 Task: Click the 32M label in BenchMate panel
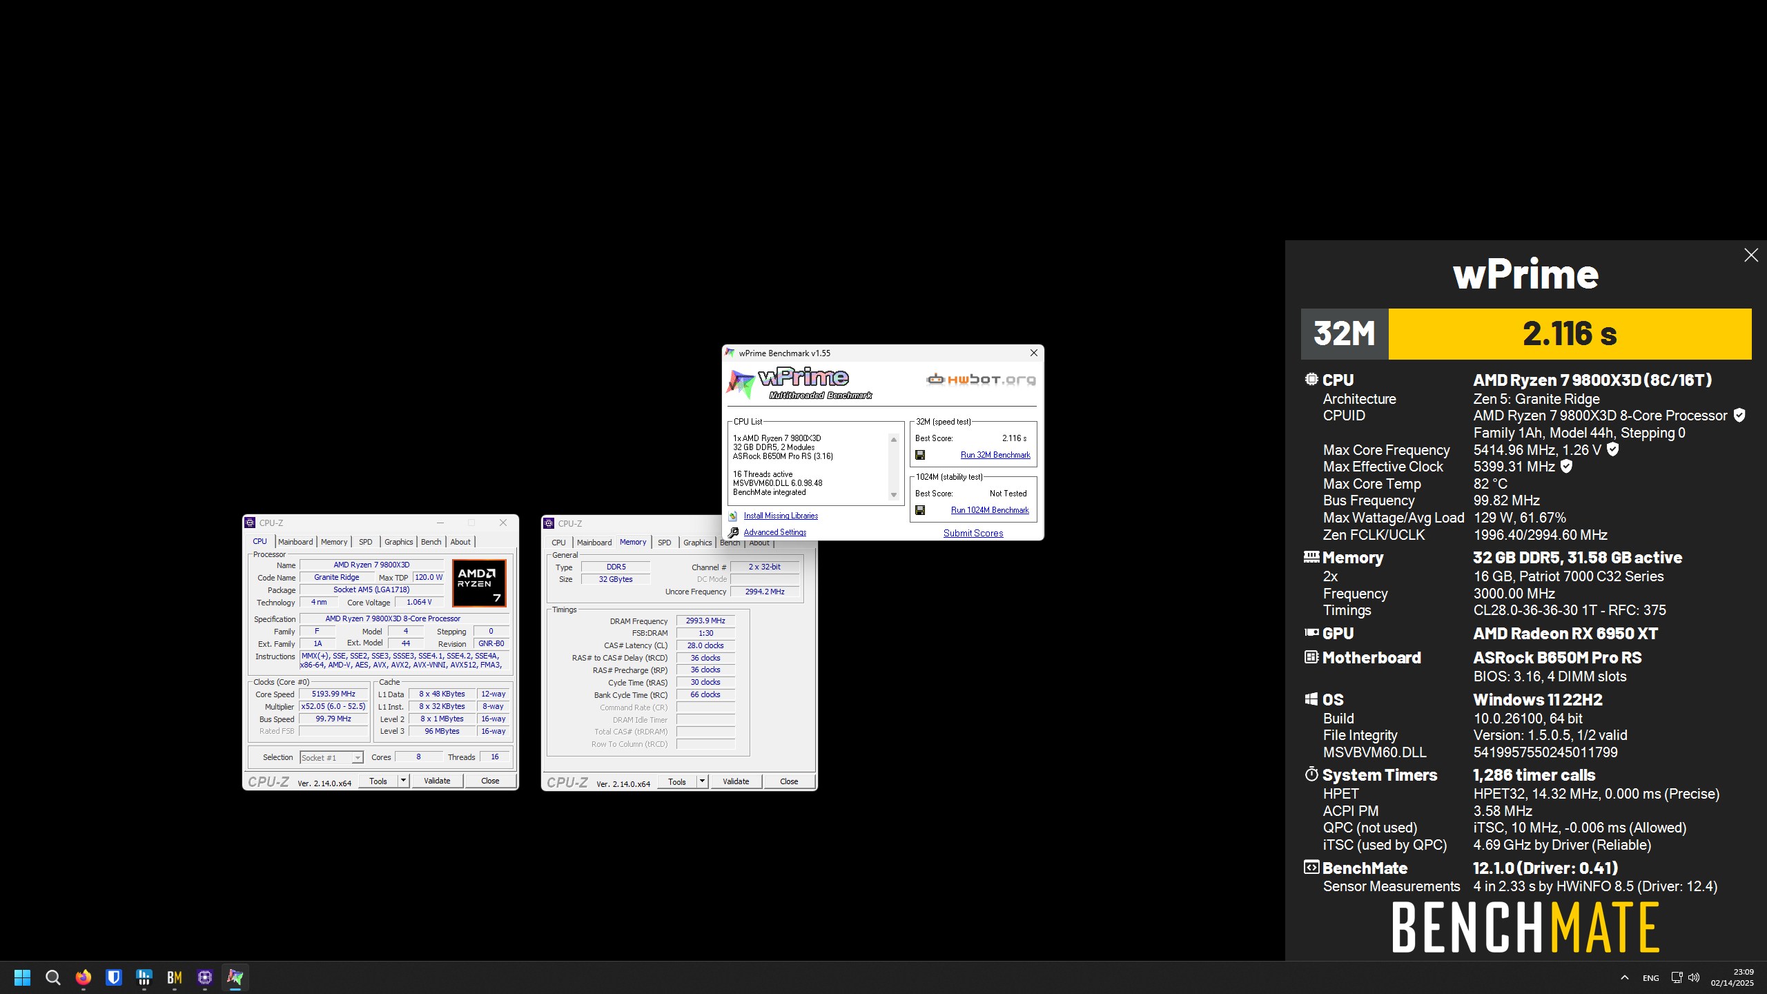1345,334
